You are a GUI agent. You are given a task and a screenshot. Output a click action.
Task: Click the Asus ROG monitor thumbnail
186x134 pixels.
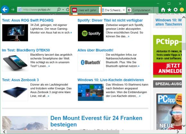15,33
